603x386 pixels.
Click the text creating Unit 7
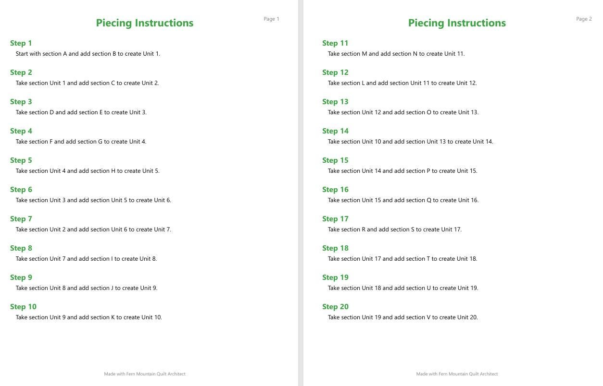93,229
